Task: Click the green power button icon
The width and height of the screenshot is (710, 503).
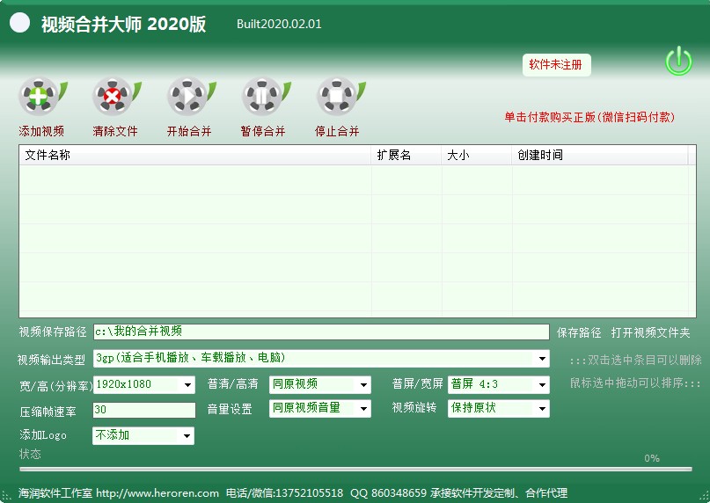Action: [678, 62]
